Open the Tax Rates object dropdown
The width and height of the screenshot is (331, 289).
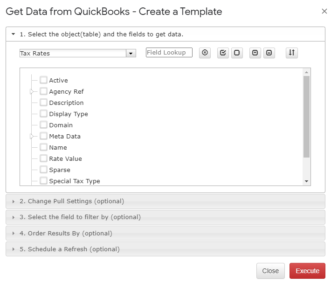pos(131,53)
